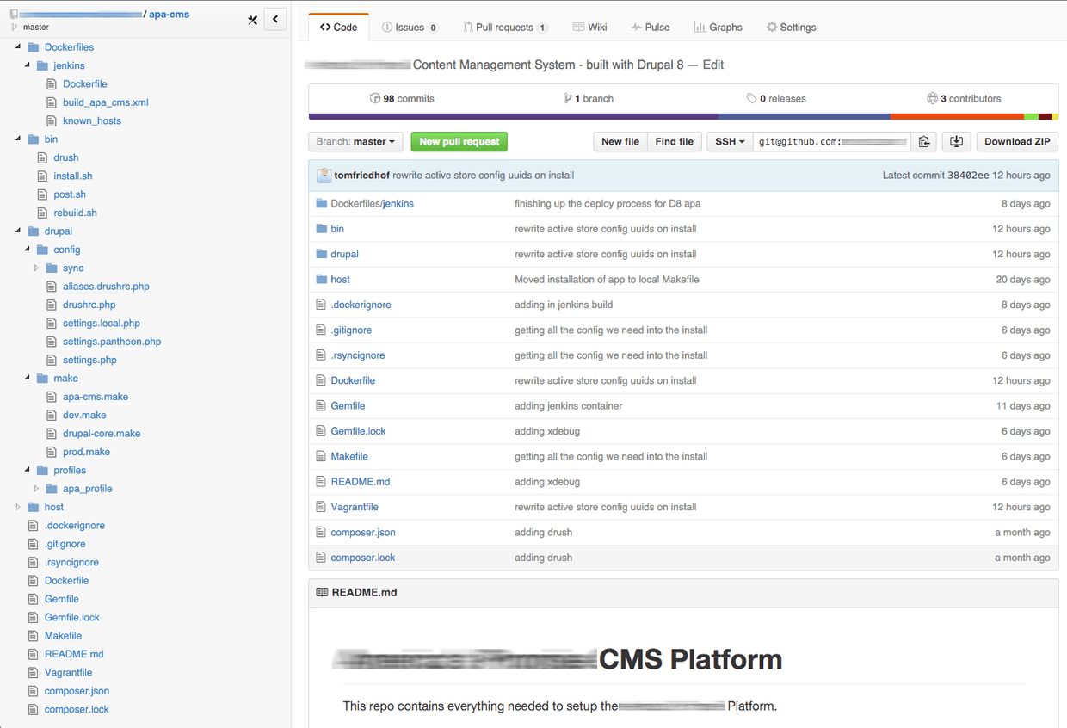View the 1 branch link
Image resolution: width=1067 pixels, height=728 pixels.
[589, 99]
